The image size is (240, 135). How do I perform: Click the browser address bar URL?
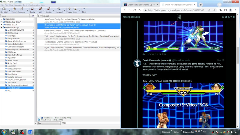[177, 10]
